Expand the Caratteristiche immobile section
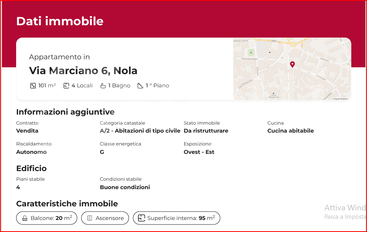 (67, 204)
